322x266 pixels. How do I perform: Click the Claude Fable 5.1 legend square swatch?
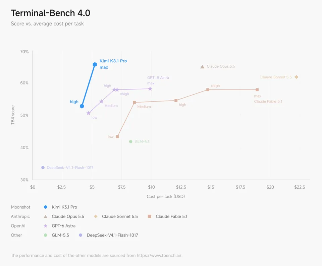point(150,216)
